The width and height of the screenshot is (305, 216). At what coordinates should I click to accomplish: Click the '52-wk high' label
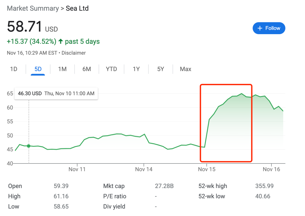coord(213,186)
